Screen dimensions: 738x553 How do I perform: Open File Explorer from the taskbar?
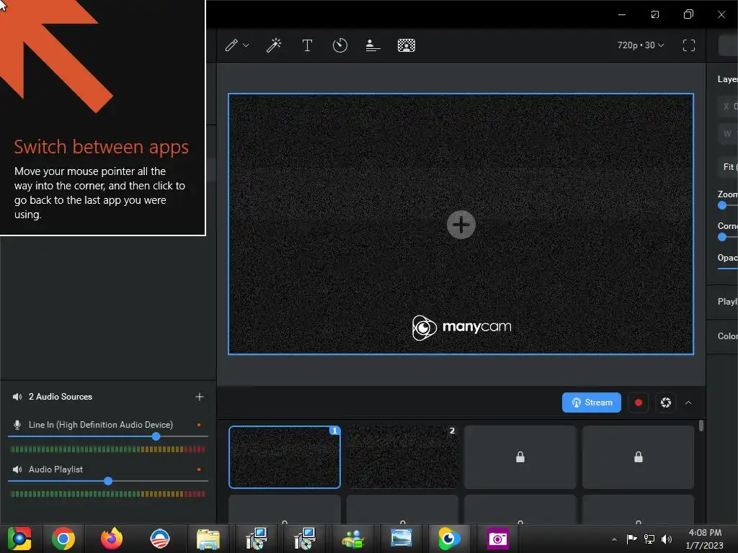(208, 539)
